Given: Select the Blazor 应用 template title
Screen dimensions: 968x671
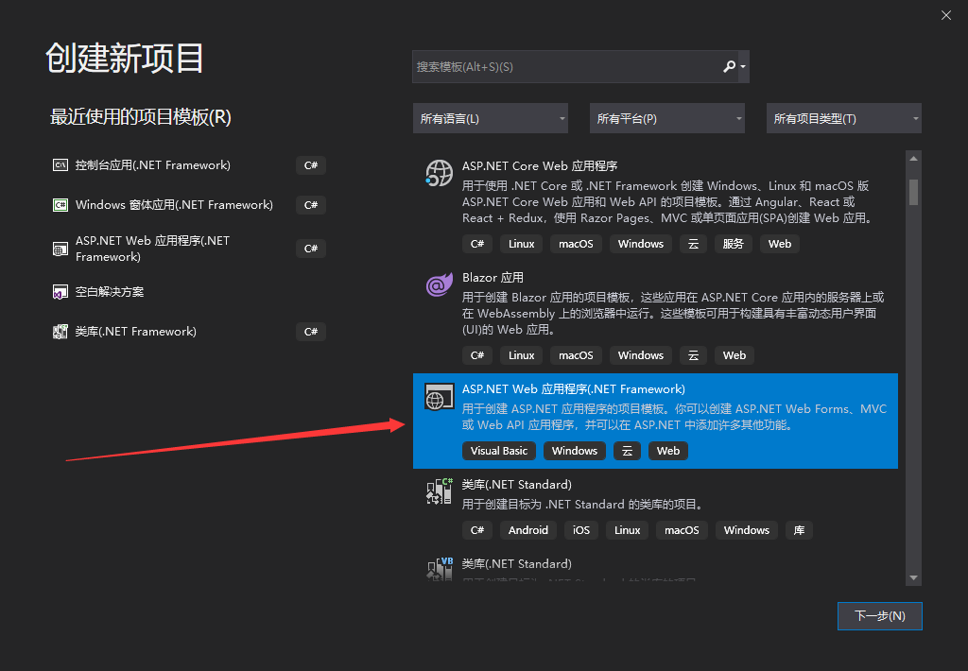Looking at the screenshot, I should [x=493, y=278].
